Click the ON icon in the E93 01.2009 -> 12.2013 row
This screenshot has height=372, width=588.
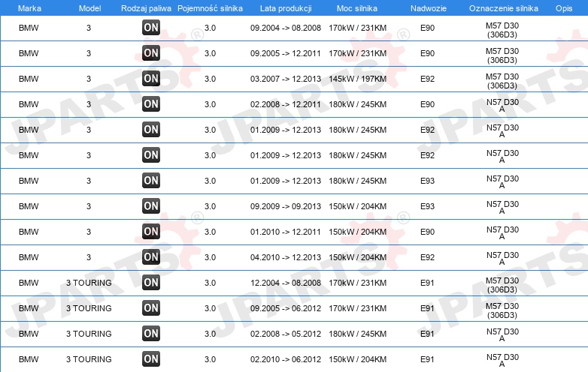(151, 181)
